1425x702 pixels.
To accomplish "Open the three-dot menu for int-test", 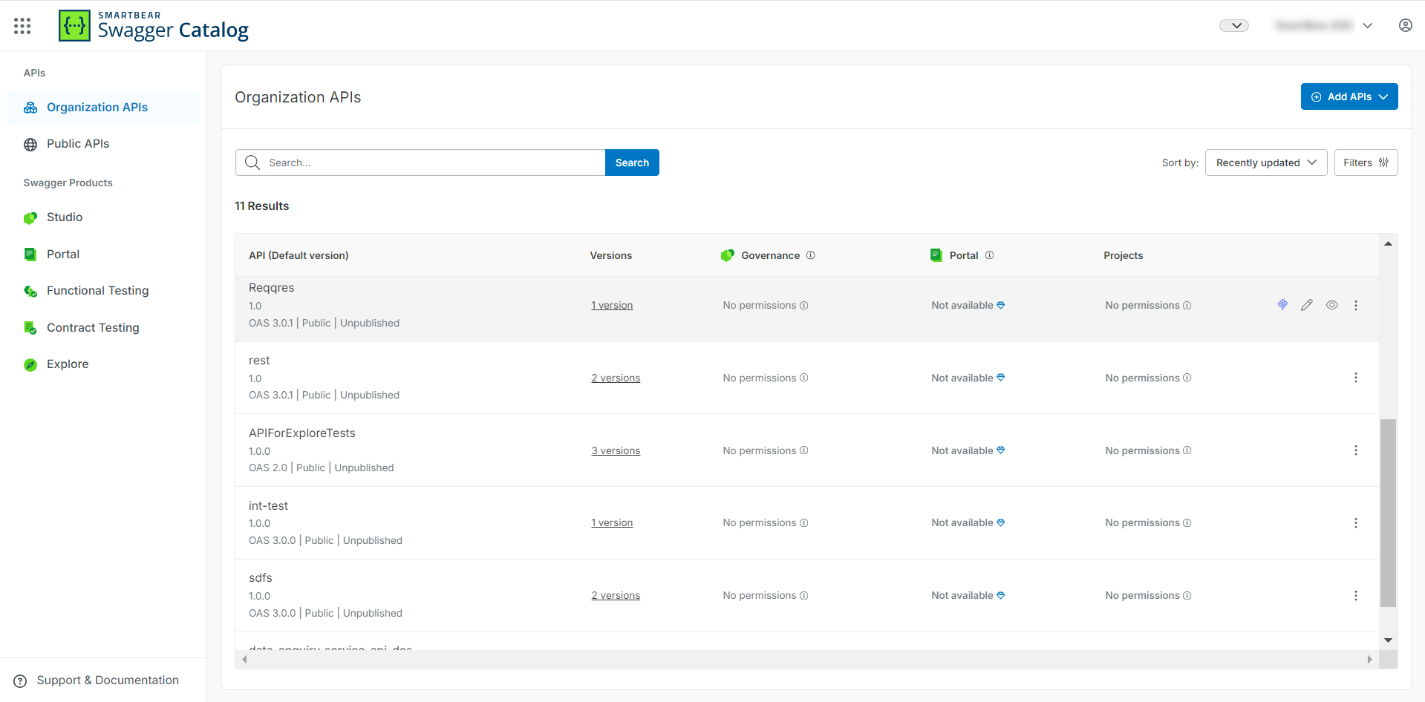I will (x=1355, y=523).
